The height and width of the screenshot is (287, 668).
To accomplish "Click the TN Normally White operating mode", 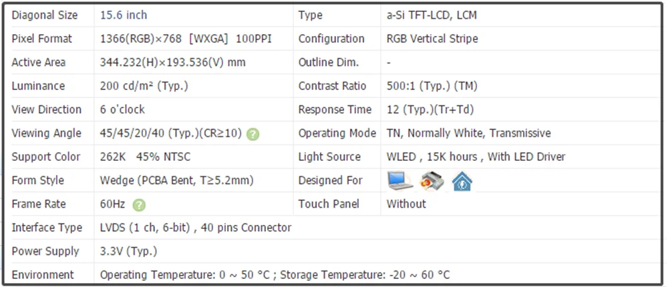I will pyautogui.click(x=469, y=133).
